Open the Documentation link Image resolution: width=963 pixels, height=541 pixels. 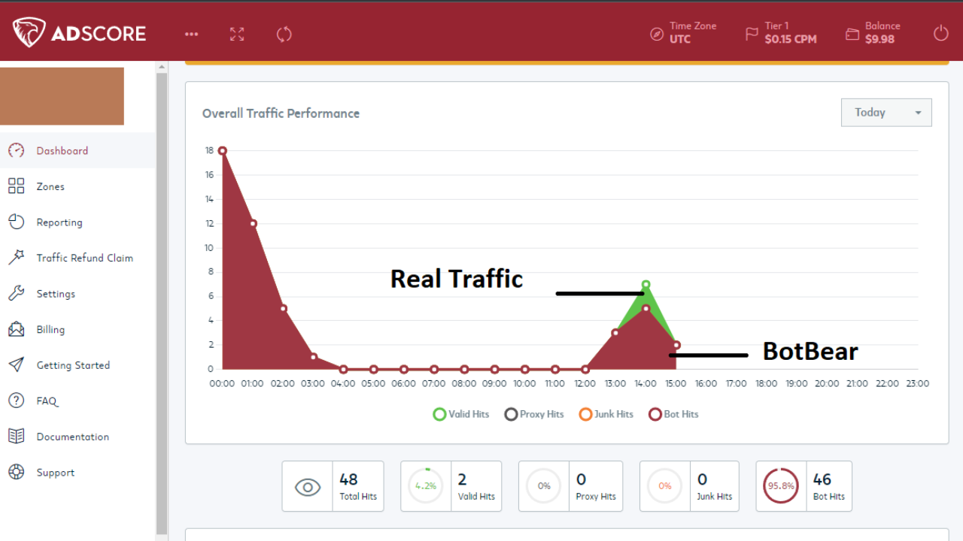click(x=77, y=437)
